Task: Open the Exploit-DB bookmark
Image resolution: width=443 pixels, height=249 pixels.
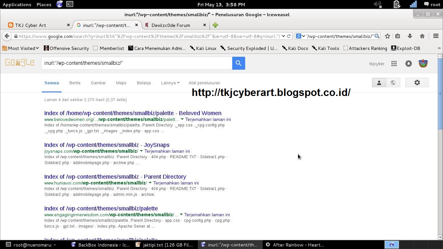Action: [x=406, y=48]
